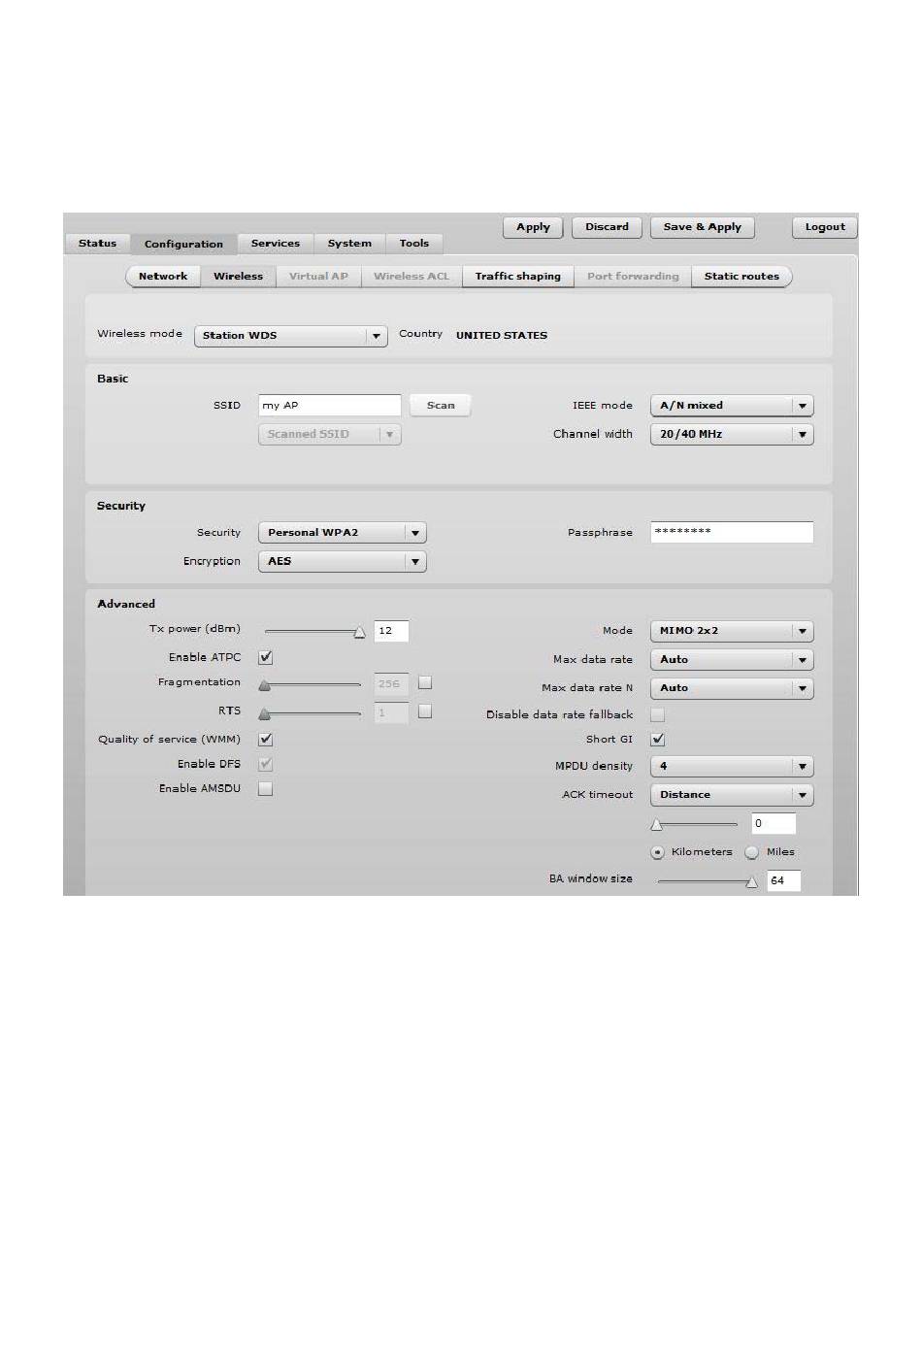Click the SSID input field
This screenshot has width=922, height=1356.
click(329, 406)
